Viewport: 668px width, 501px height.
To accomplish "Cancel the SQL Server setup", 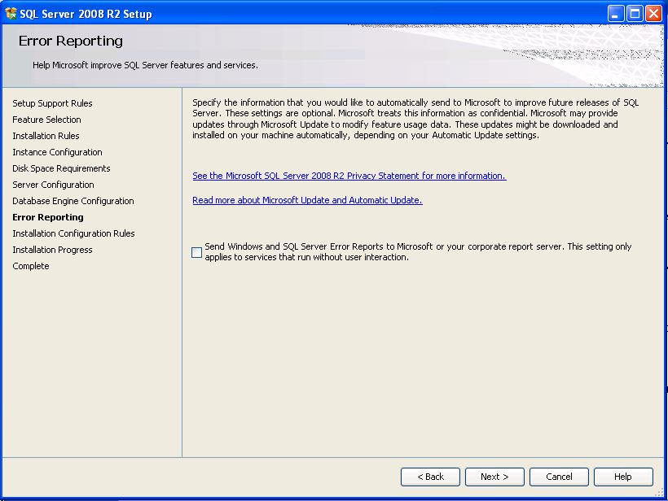I will coord(559,477).
